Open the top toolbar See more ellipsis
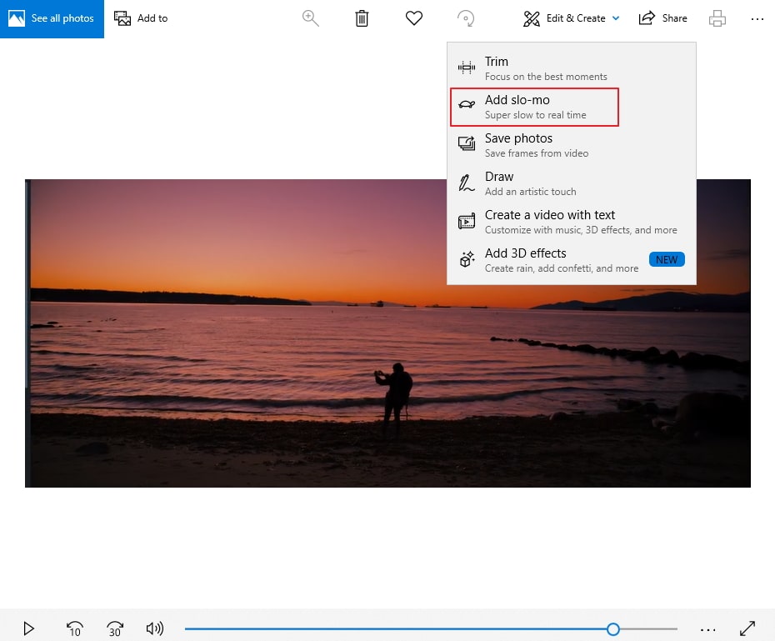The width and height of the screenshot is (775, 641). (757, 19)
